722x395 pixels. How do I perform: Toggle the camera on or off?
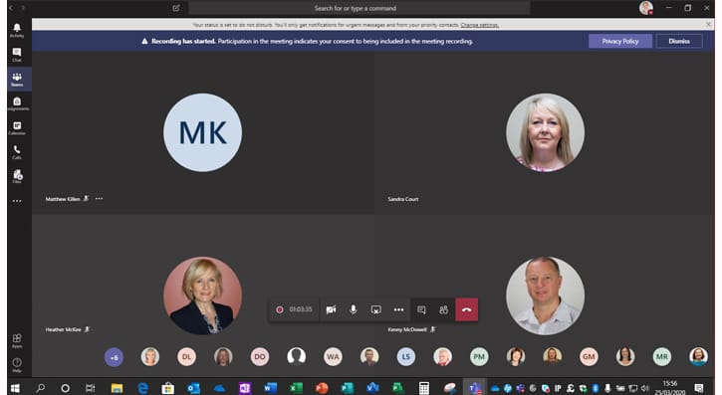tap(331, 309)
